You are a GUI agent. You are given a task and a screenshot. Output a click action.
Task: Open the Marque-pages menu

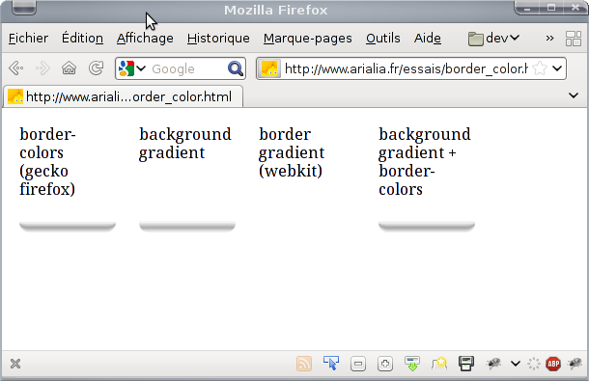coord(308,38)
